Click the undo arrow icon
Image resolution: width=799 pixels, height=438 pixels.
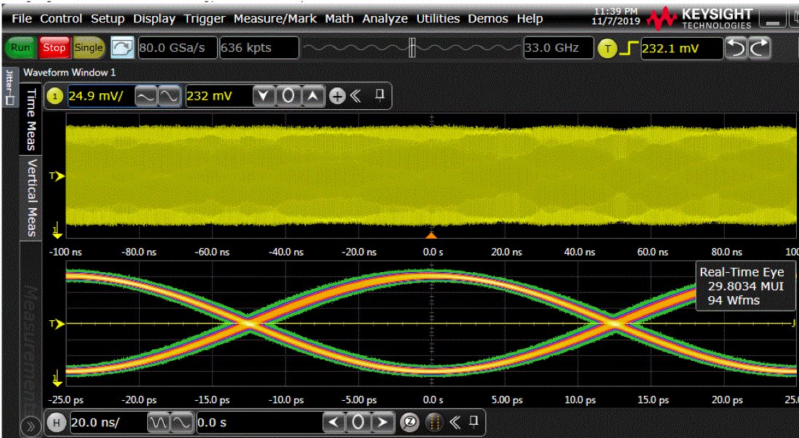coord(736,48)
